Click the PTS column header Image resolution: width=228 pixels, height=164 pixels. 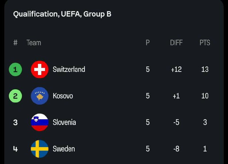(205, 43)
